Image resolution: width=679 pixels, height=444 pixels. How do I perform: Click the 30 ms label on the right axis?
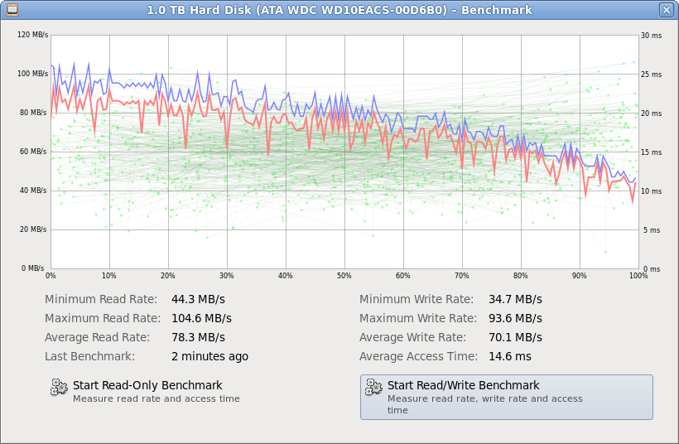click(x=651, y=36)
